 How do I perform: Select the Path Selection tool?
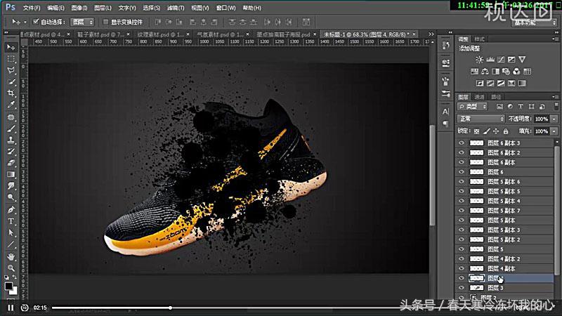coord(11,233)
